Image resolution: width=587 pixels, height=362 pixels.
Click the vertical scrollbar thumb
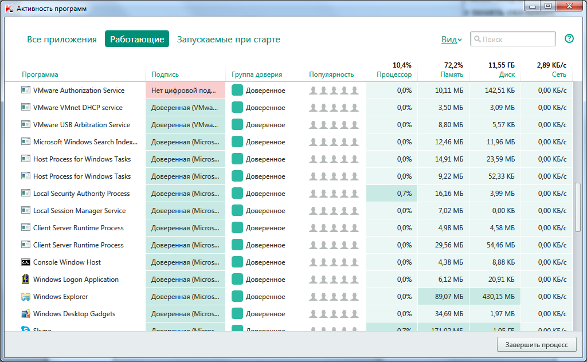coord(577,207)
